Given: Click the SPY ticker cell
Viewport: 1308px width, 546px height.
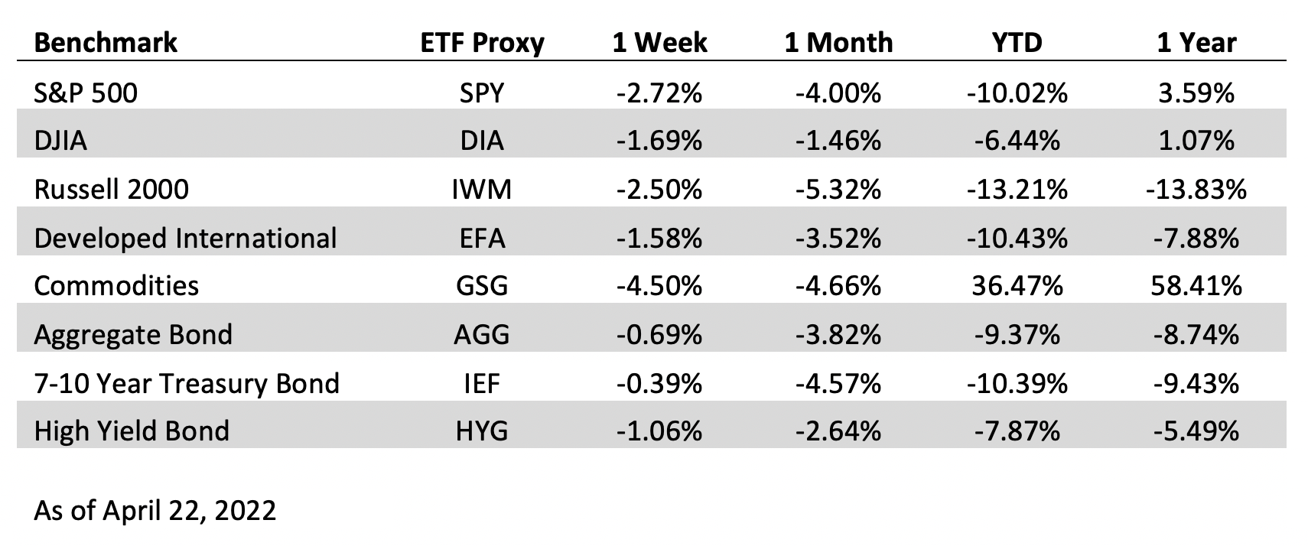Looking at the screenshot, I should coord(482,93).
